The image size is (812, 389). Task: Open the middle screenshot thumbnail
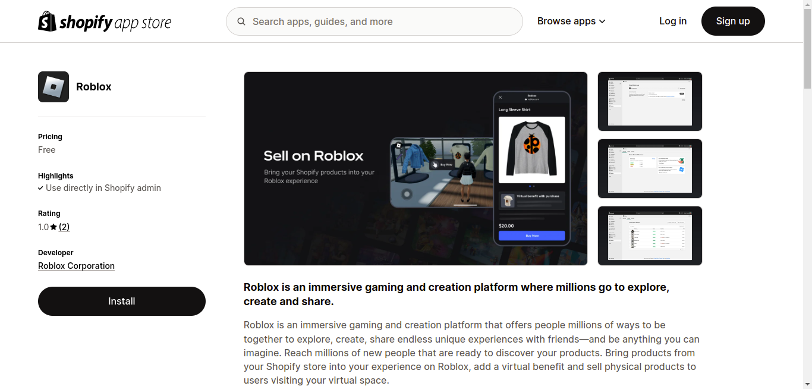coord(650,168)
